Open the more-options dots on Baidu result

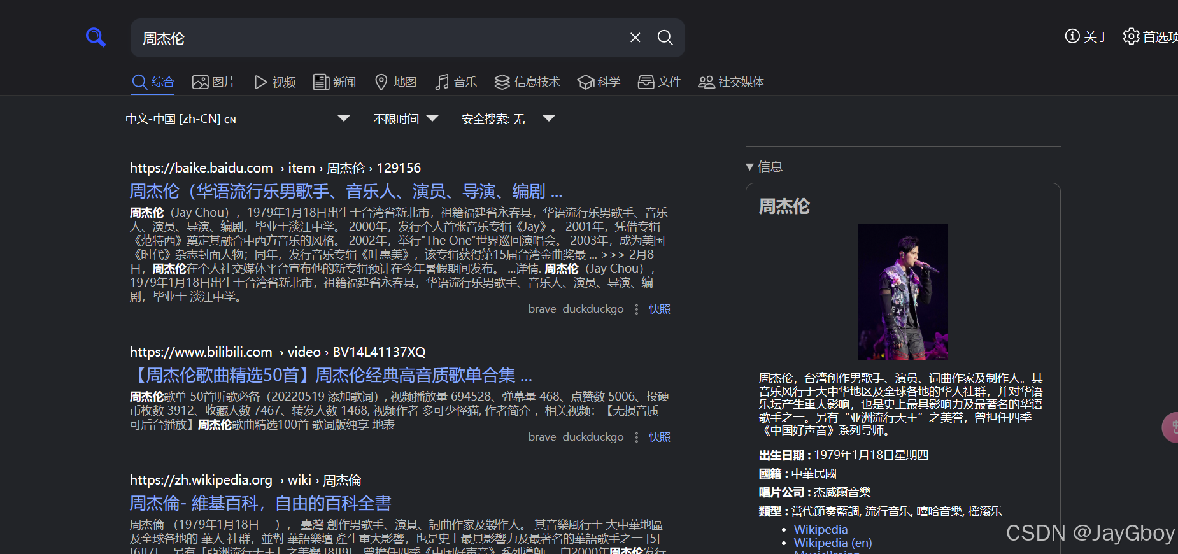tap(636, 309)
